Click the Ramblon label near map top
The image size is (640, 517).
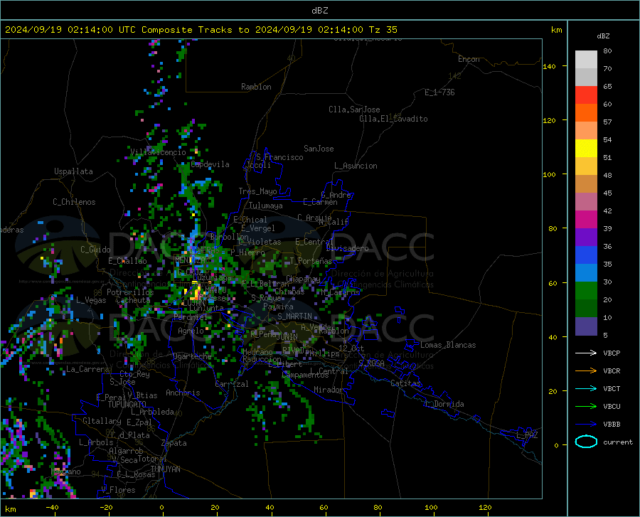point(256,87)
